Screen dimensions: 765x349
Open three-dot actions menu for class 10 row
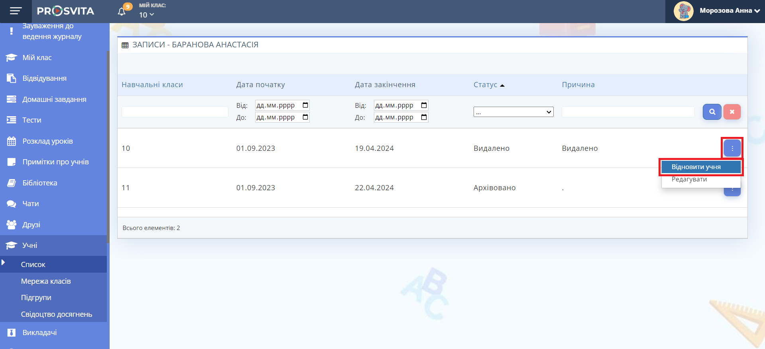tap(732, 148)
